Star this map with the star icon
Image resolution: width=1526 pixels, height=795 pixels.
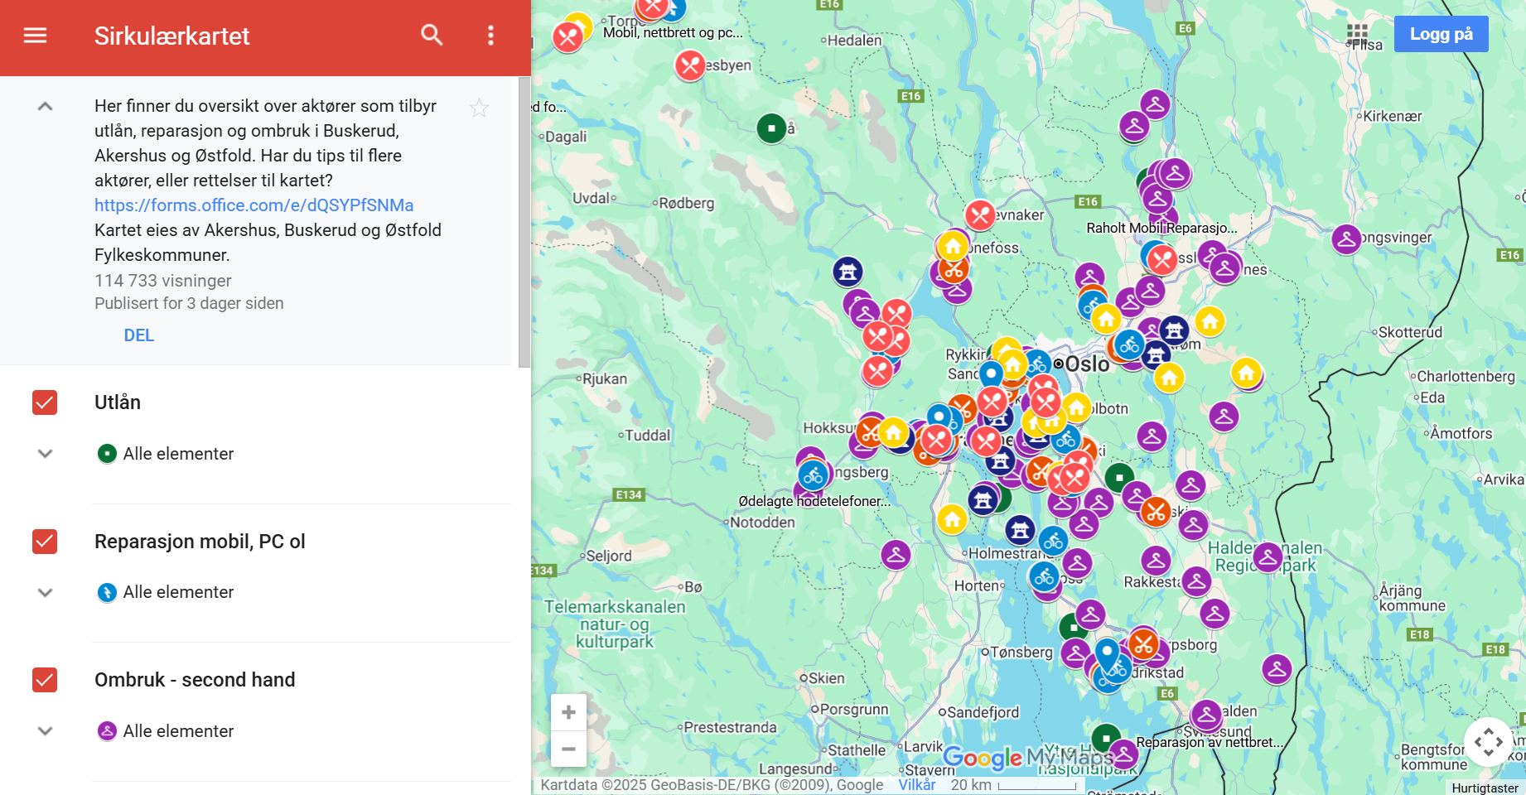[479, 108]
